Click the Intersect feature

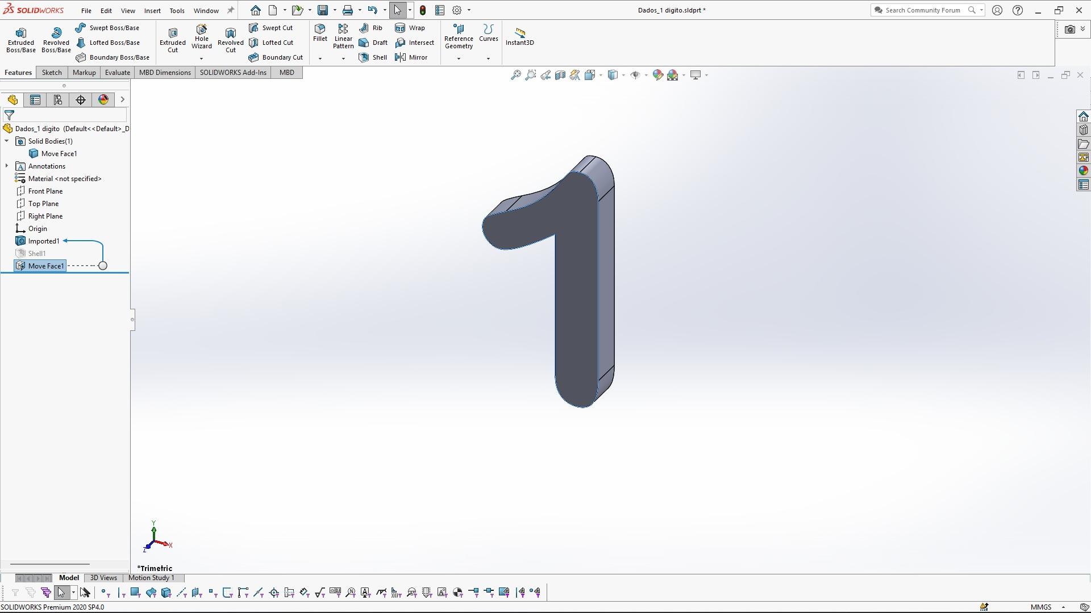pyautogui.click(x=415, y=43)
